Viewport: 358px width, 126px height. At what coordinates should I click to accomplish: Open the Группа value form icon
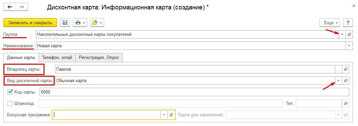click(349, 35)
